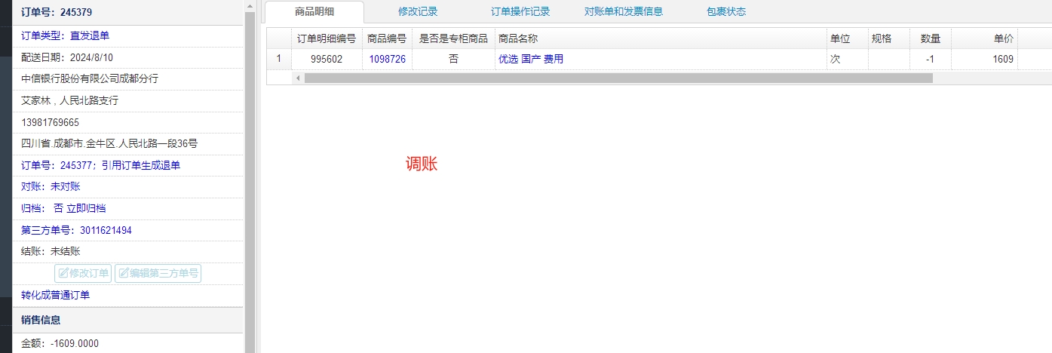
Task: Click the 商品名称 column header
Action: click(660, 38)
